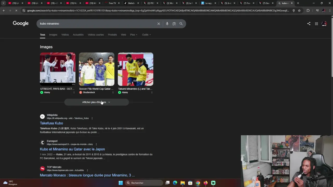Open Microsoft Store from the taskbar
This screenshot has height=187, width=333.
coord(190,183)
